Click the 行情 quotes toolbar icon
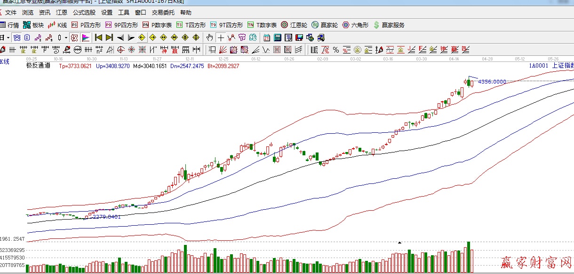Viewport: 574px width, 274px height. tap(9, 25)
